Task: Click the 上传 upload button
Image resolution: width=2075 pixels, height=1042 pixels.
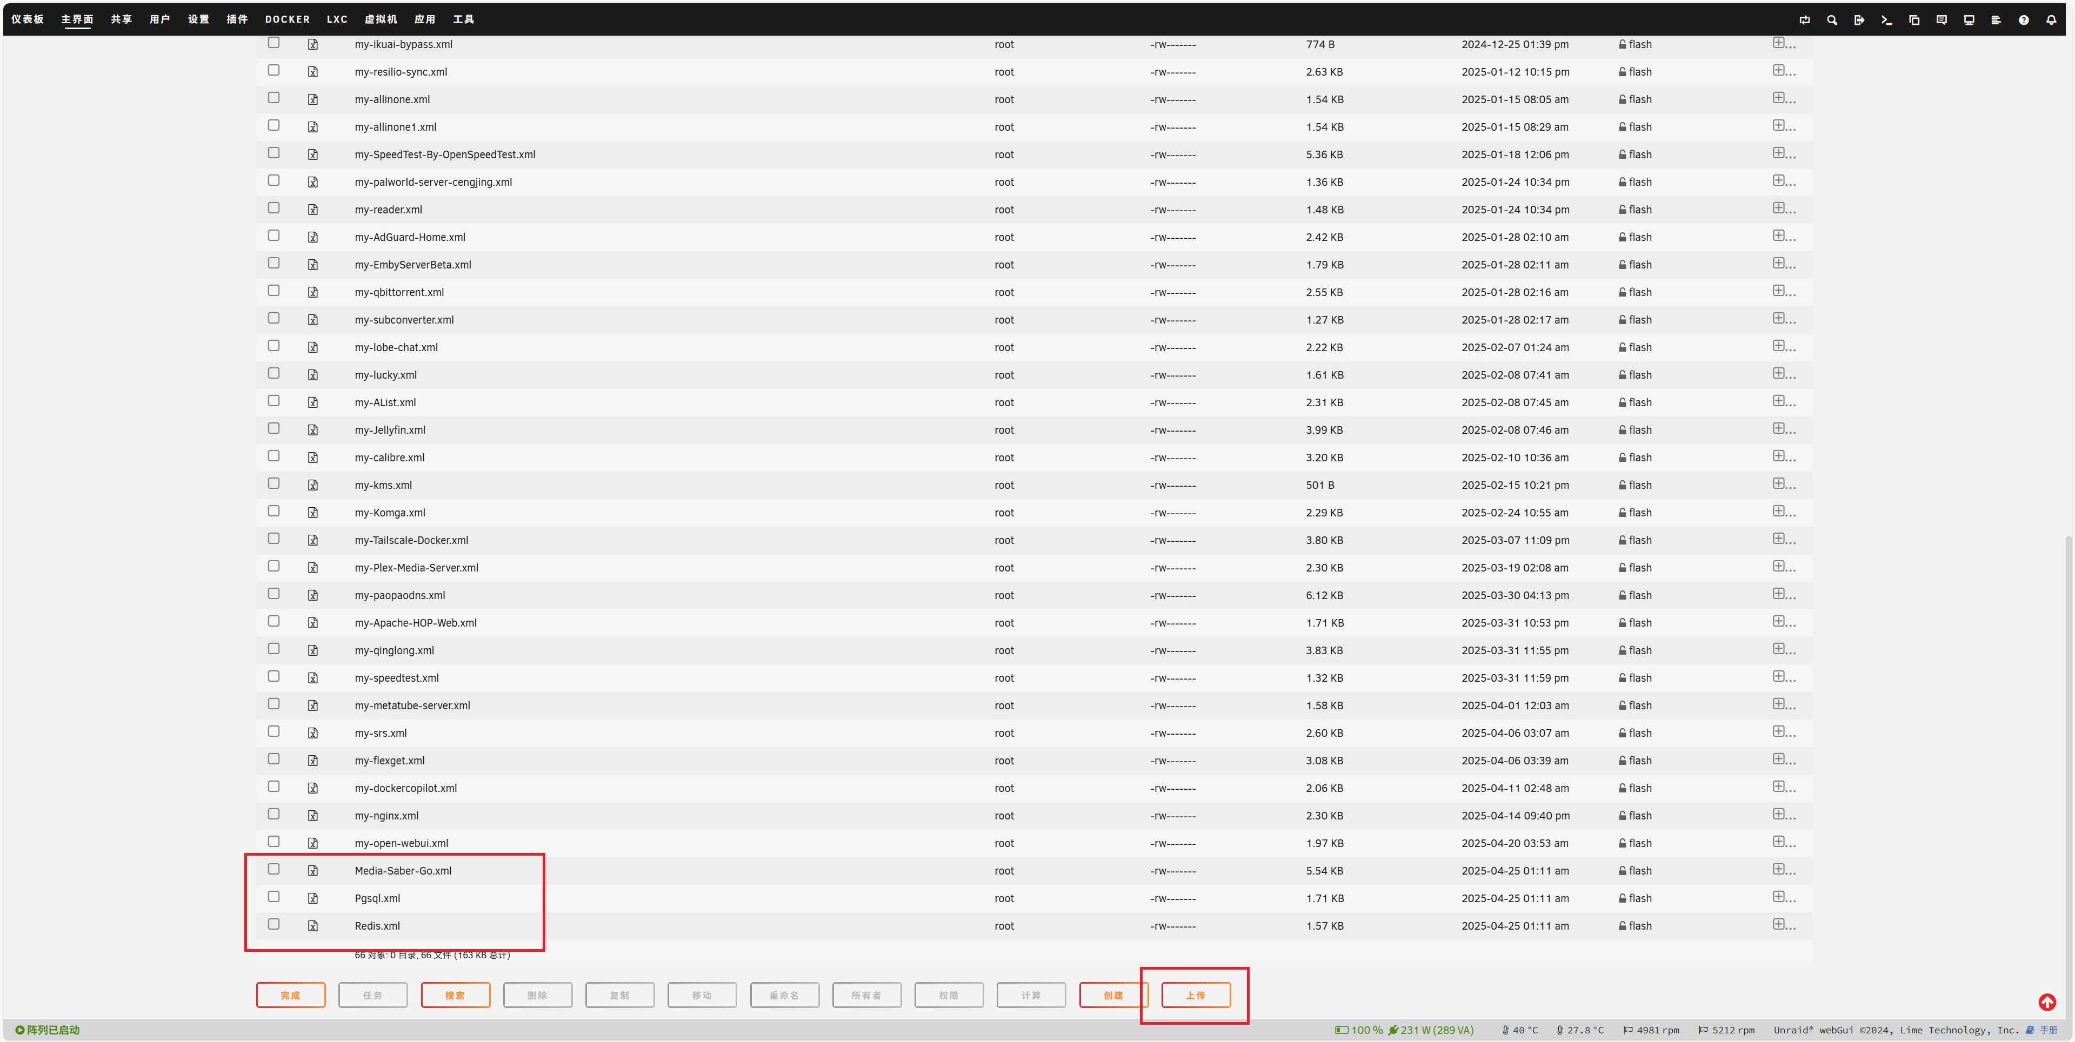Action: [1196, 996]
